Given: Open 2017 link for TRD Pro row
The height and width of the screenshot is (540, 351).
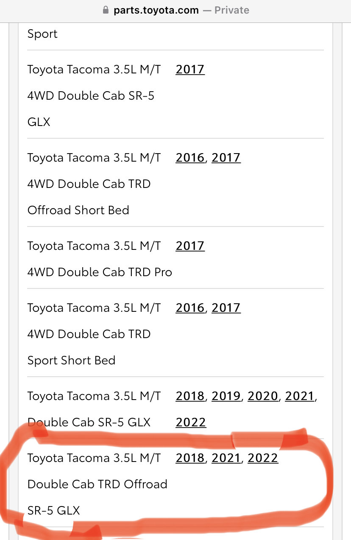Looking at the screenshot, I should pyautogui.click(x=190, y=246).
